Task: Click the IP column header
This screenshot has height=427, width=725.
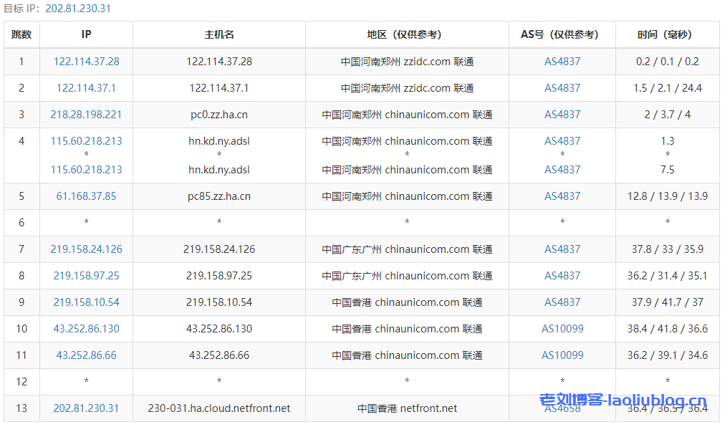Action: tap(86, 34)
